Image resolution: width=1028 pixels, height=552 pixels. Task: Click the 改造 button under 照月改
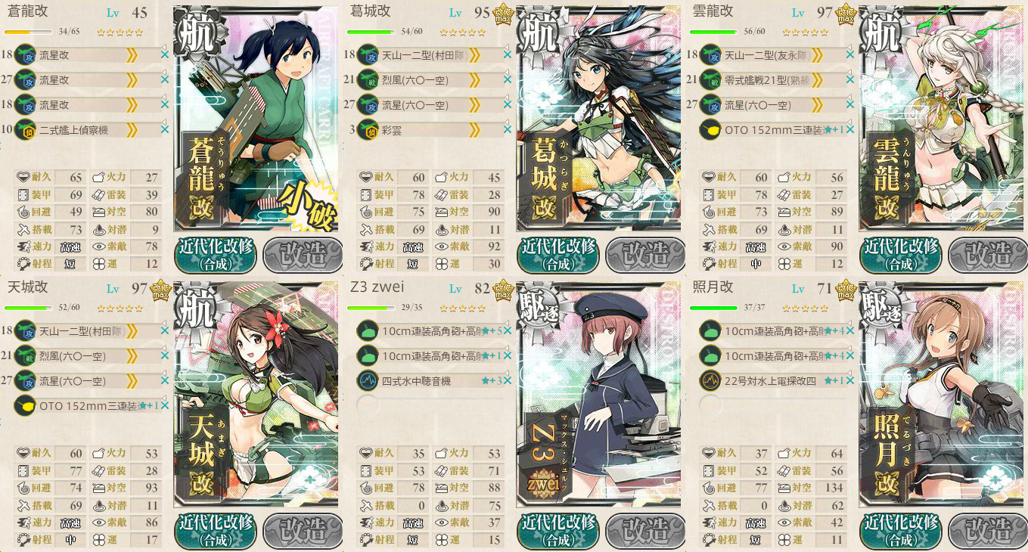pos(988,530)
